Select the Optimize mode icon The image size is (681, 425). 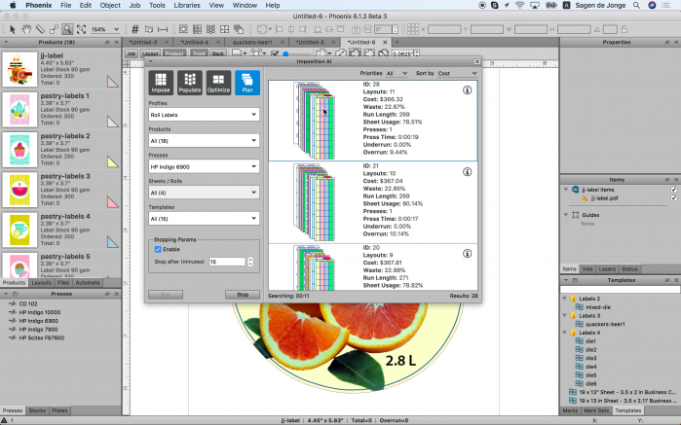click(218, 83)
